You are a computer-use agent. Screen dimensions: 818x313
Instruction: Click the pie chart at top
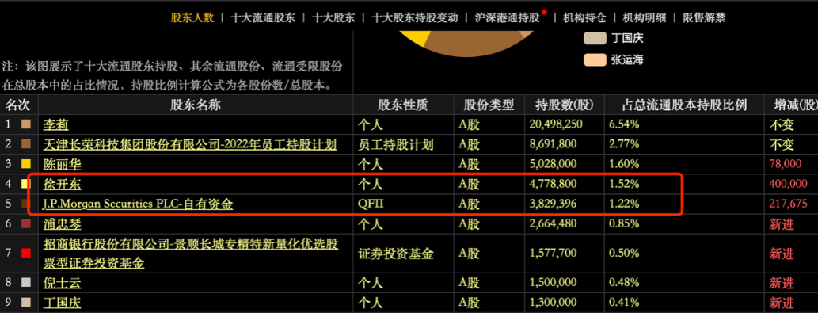pos(466,43)
